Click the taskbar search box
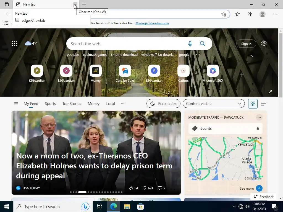The image size is (283, 212). (x=53, y=206)
